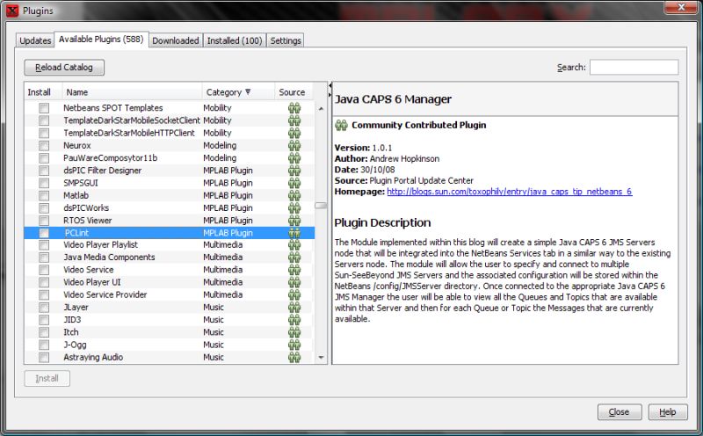This screenshot has width=703, height=436.
Task: Click the Install button
Action: [47, 379]
